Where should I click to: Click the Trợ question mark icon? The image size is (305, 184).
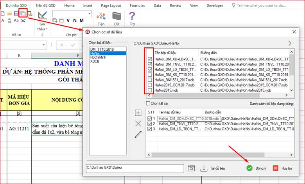[132, 16]
